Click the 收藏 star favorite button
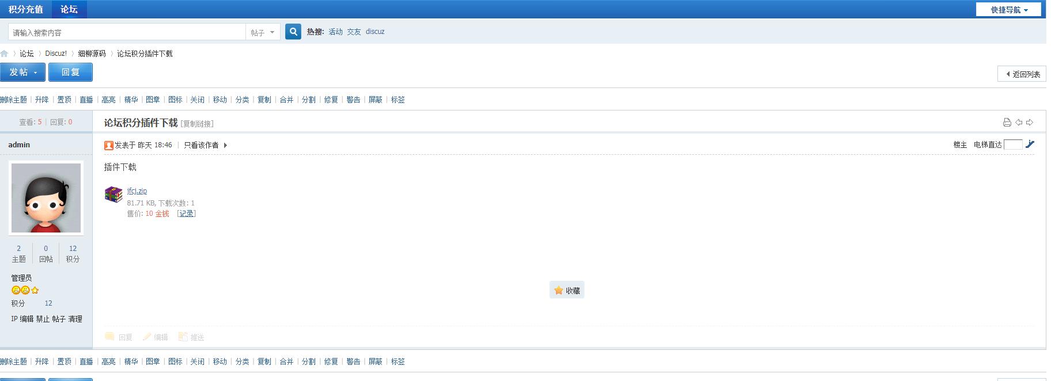This screenshot has width=1051, height=381. tap(567, 290)
